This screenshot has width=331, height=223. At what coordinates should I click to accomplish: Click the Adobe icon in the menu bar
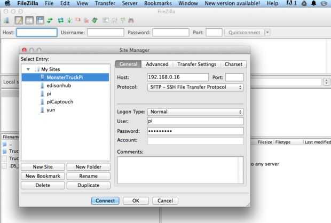[x=291, y=3]
